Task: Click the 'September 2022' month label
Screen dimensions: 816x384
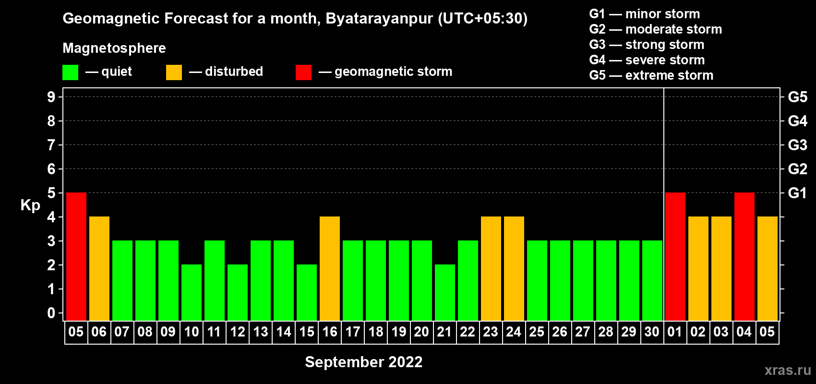Action: click(364, 362)
